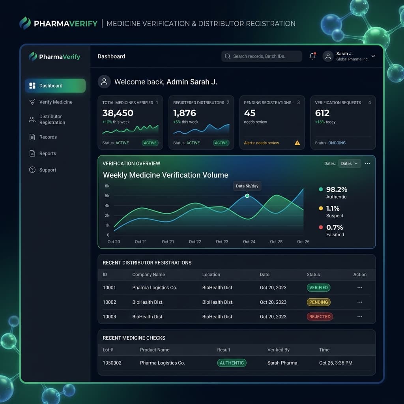Open the Dates dropdown in Verification Overview
The image size is (404, 404).
[x=350, y=164]
